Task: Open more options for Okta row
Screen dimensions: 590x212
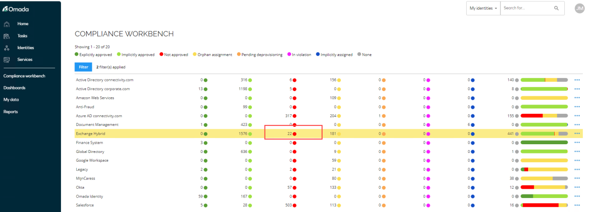Action: [x=577, y=187]
